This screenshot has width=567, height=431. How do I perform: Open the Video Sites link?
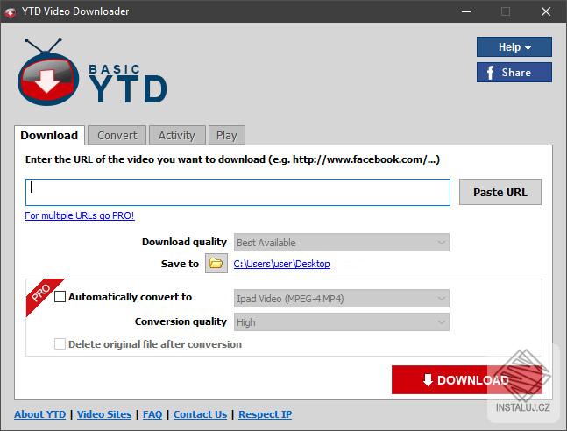104,414
